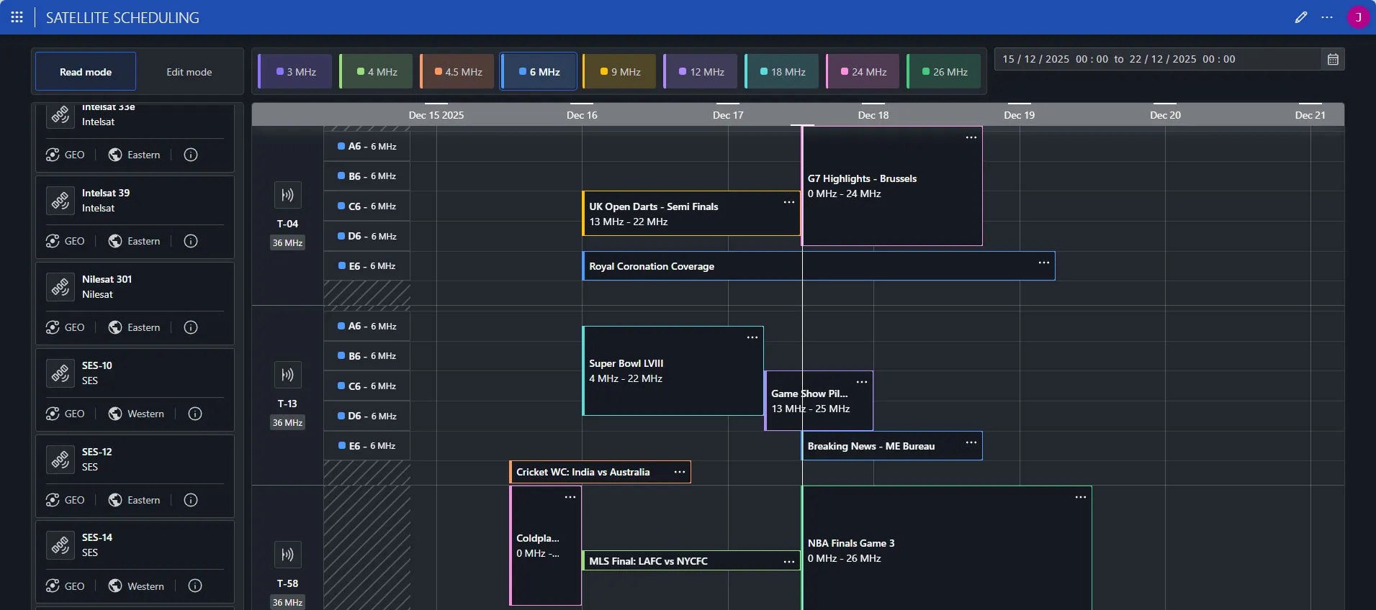Select the 3 MHz bandwidth filter
1376x610 pixels.
[x=296, y=71]
